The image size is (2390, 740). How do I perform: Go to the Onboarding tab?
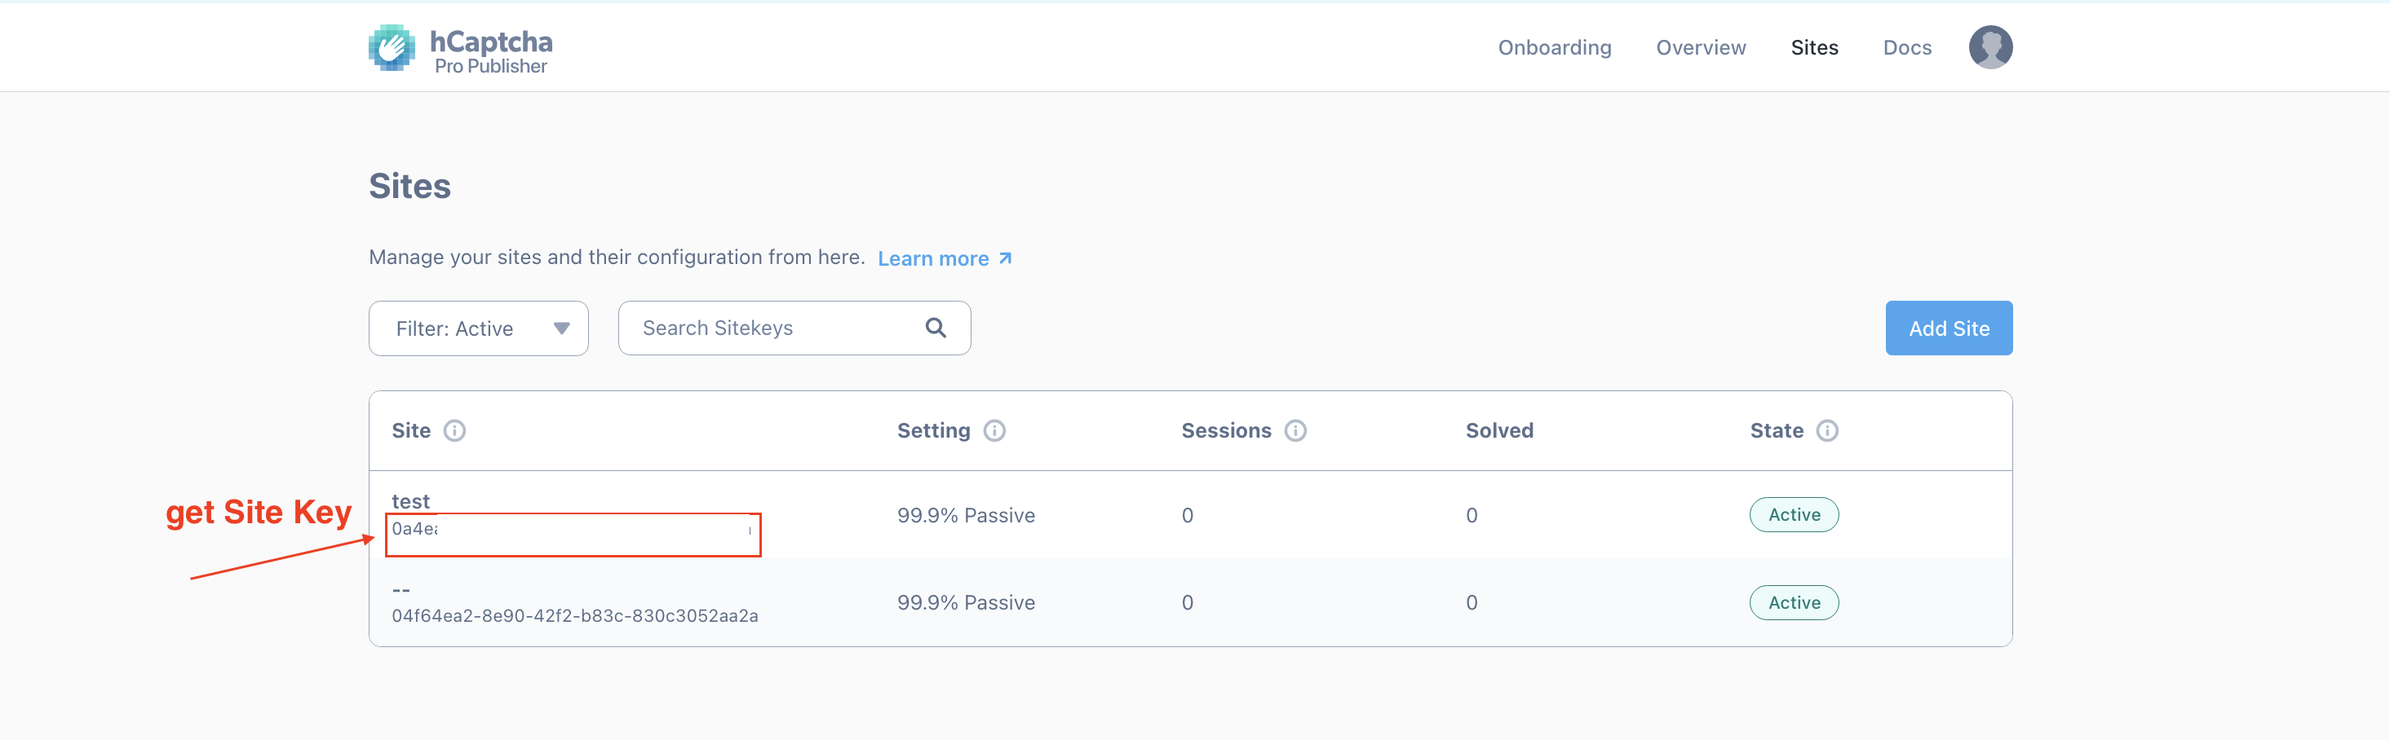tap(1554, 47)
